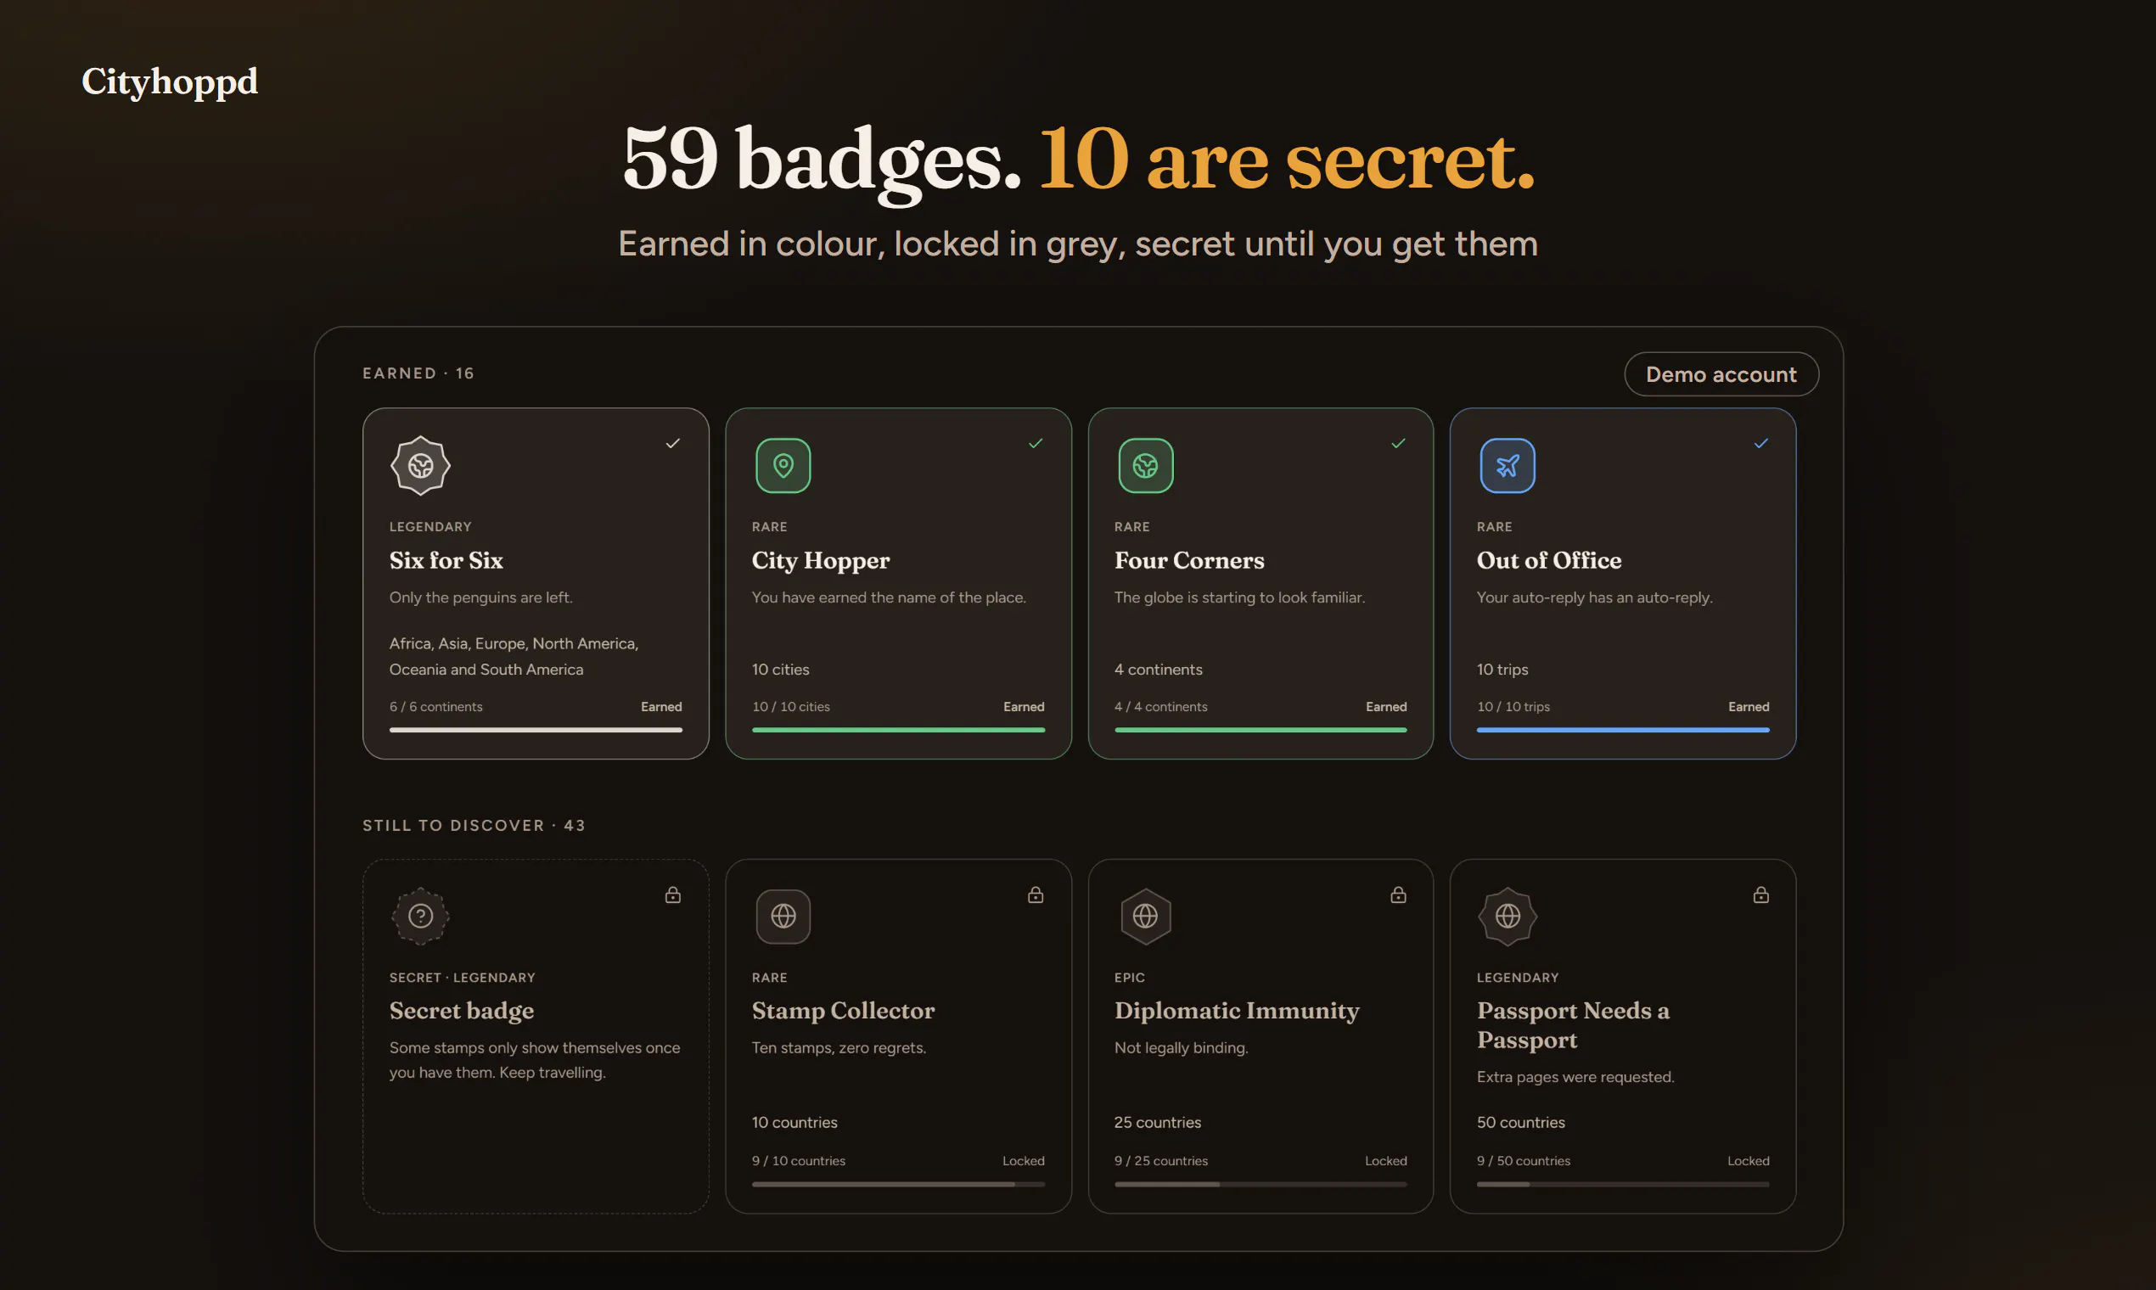
Task: Click the Six for Six globe badge icon
Action: click(x=421, y=466)
